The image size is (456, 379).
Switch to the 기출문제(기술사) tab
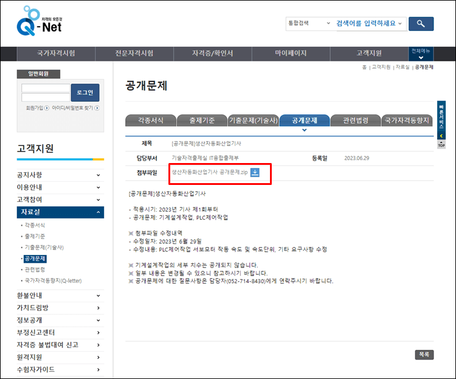254,120
